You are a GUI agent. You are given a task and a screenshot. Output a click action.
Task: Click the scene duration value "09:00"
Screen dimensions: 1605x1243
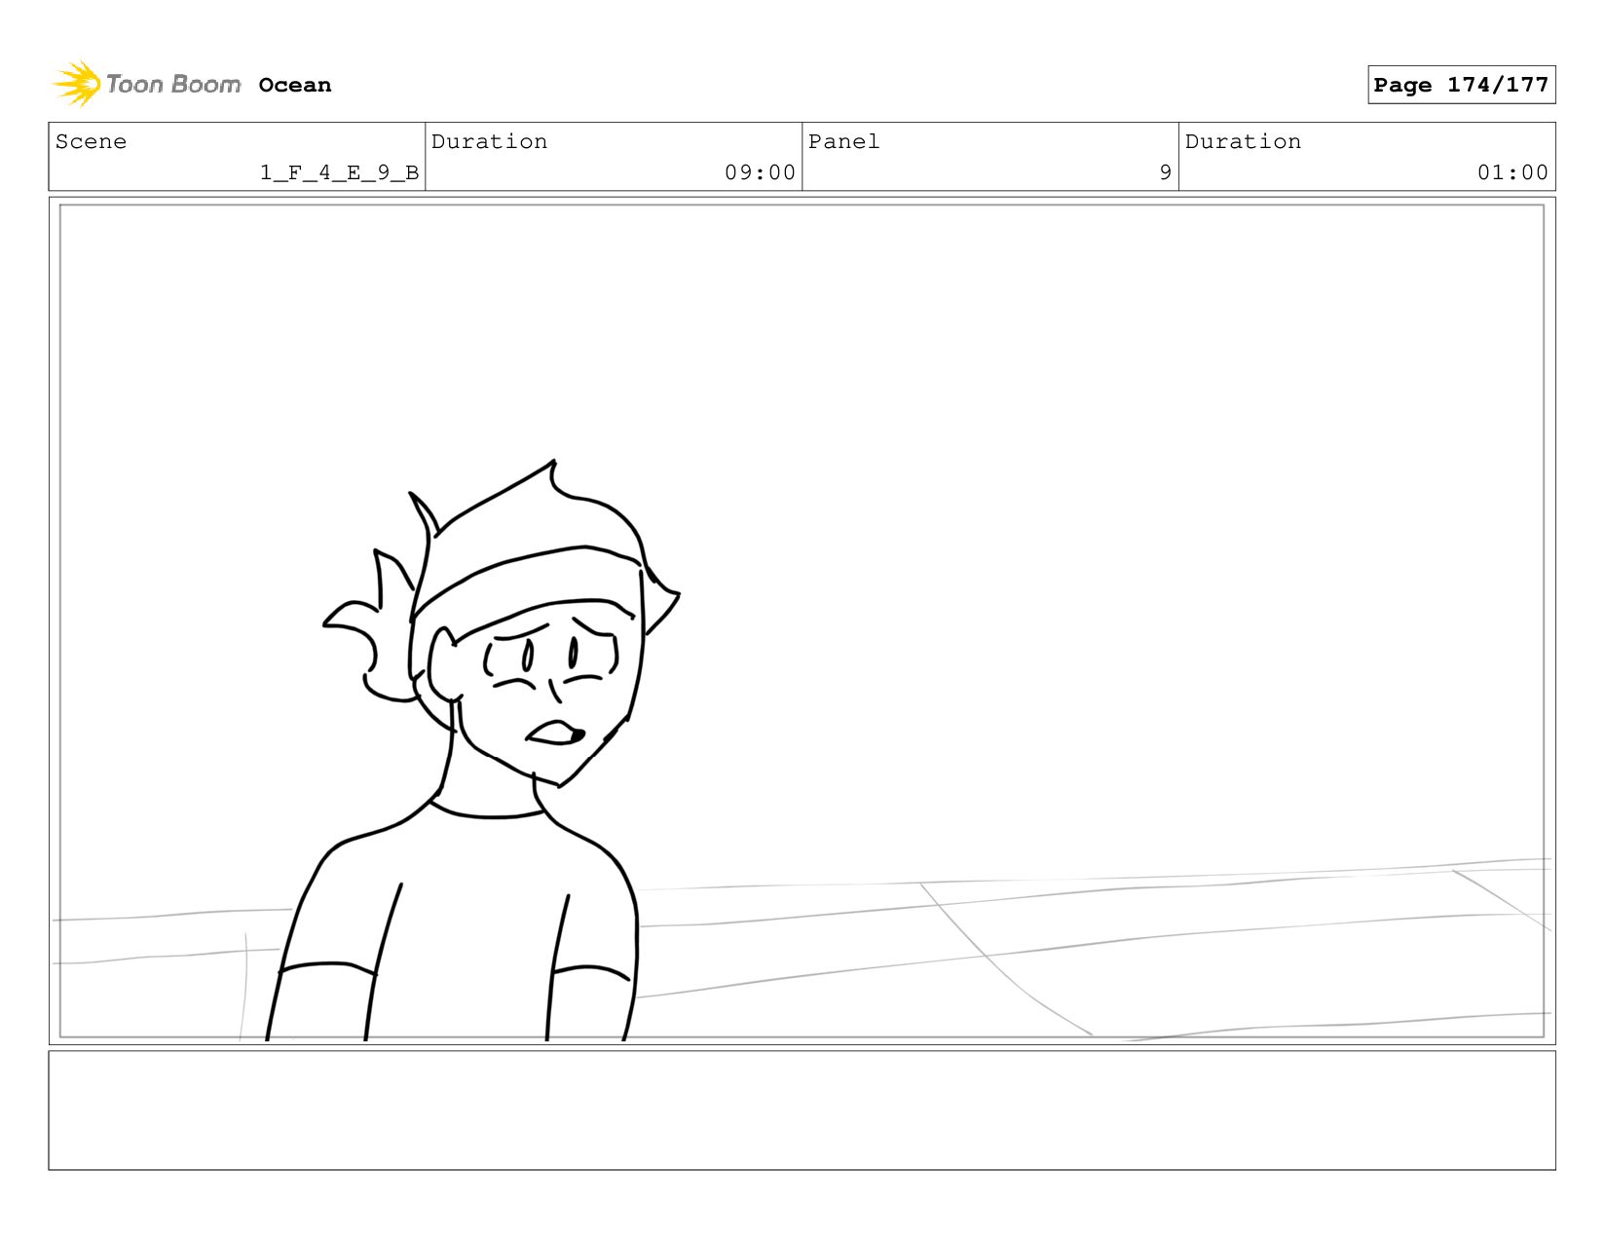(760, 172)
